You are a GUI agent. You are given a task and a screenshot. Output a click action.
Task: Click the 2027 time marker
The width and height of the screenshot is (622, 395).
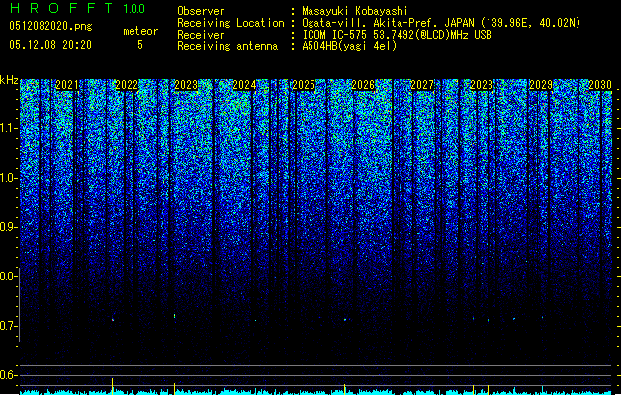point(422,85)
